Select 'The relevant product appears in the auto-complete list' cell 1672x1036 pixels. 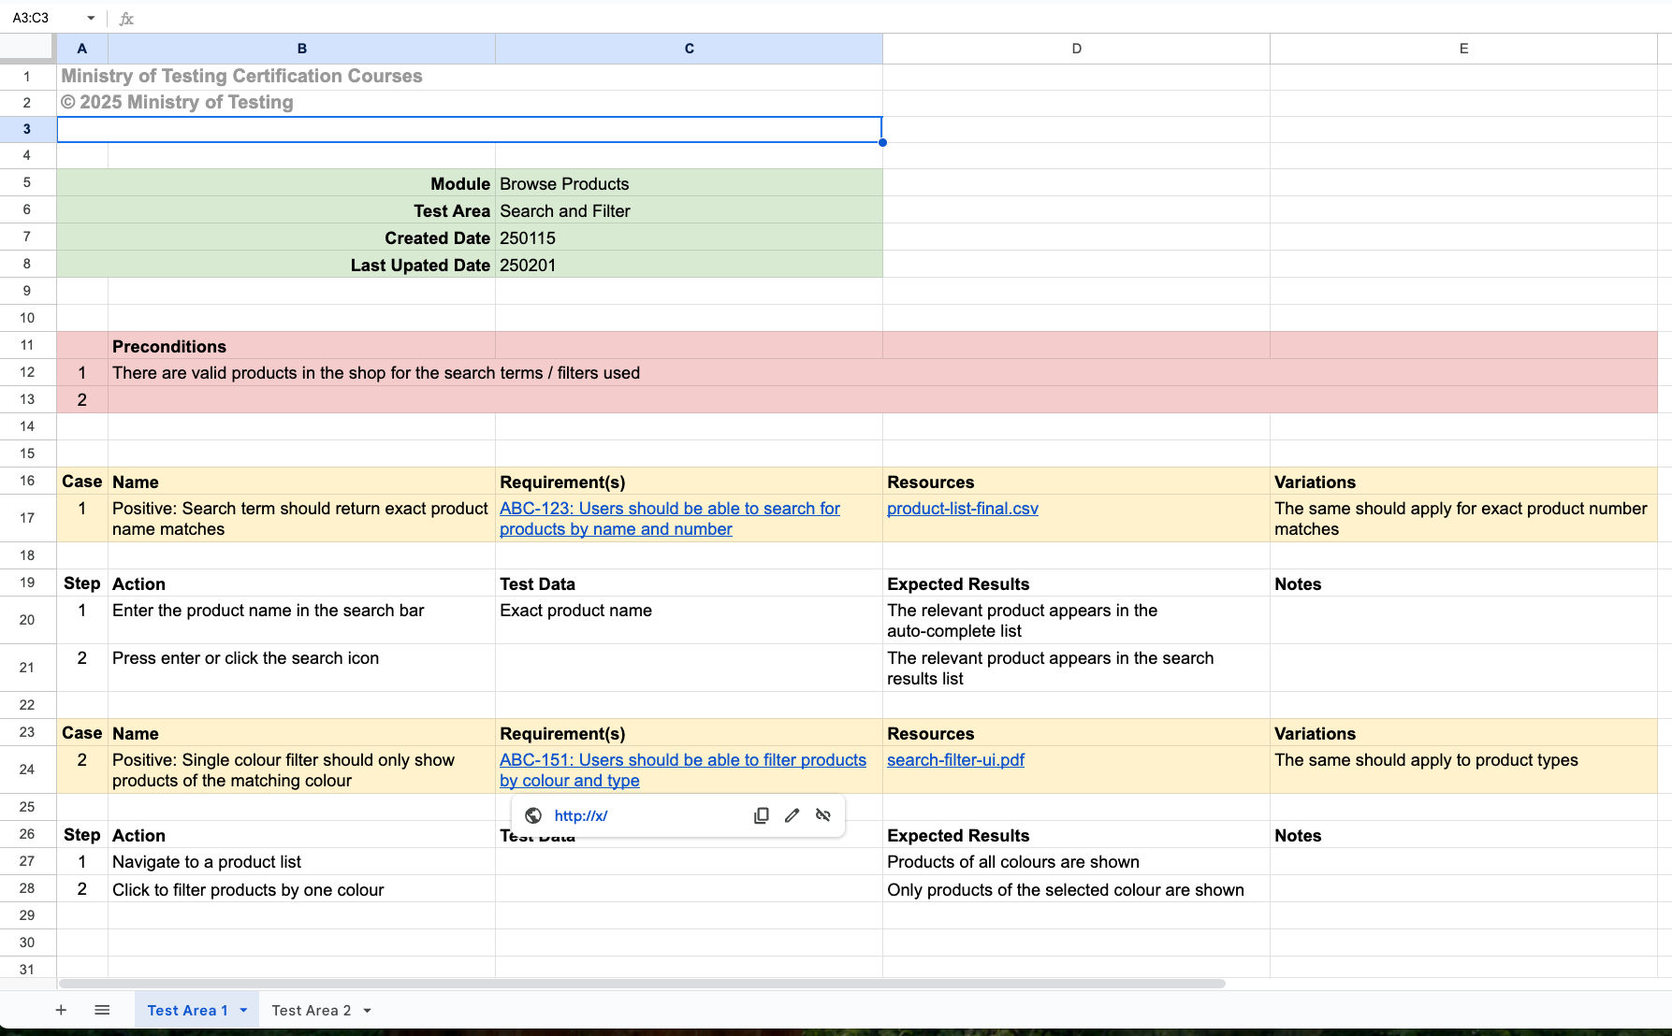tap(1076, 620)
